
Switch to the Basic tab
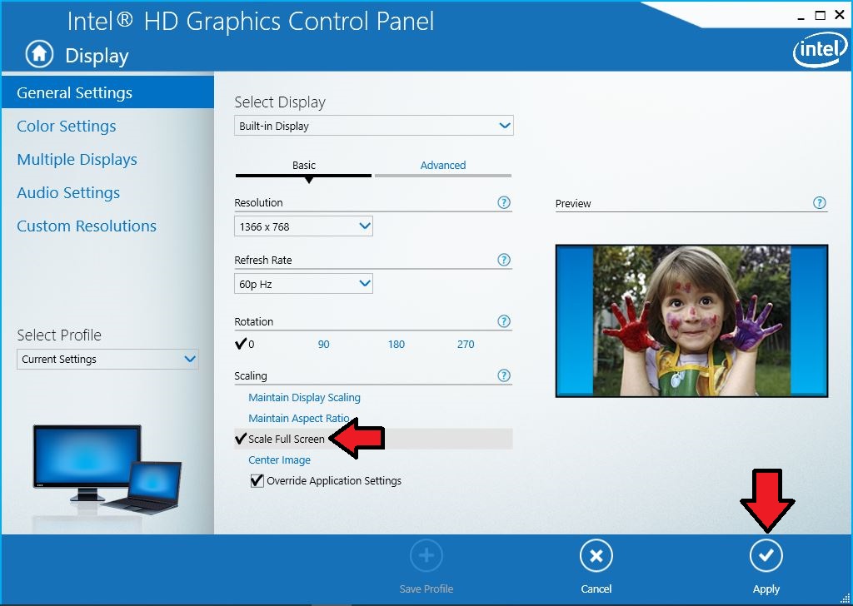click(303, 166)
